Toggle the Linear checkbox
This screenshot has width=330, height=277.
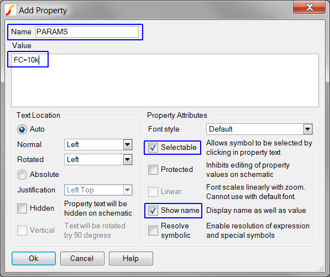[x=153, y=192]
